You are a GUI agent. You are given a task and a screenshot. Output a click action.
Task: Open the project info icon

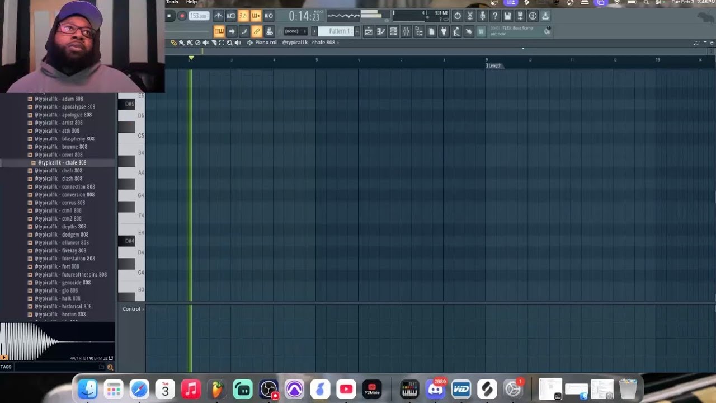click(x=533, y=16)
